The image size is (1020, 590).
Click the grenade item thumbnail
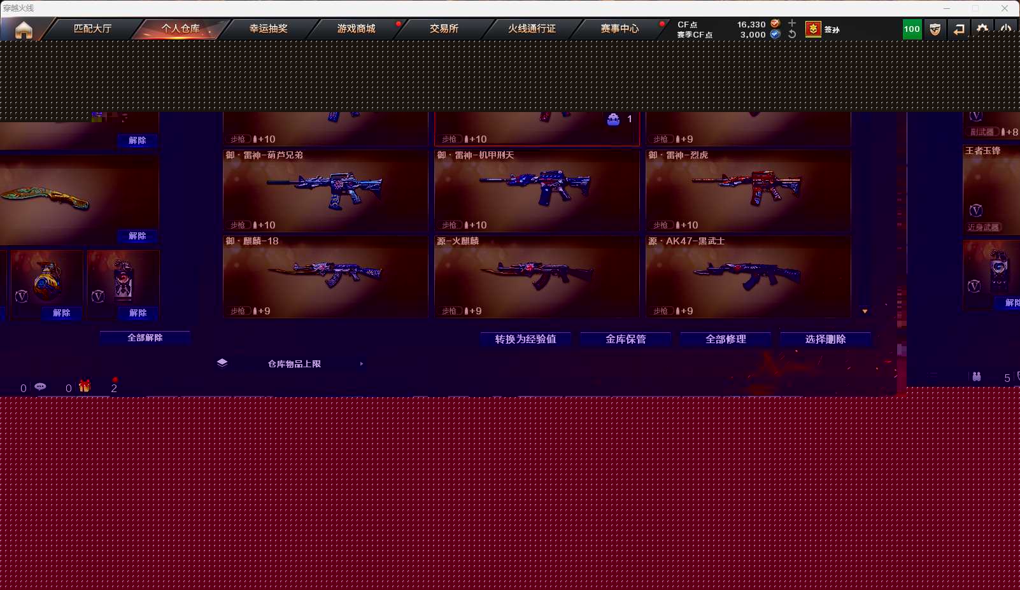[x=46, y=280]
